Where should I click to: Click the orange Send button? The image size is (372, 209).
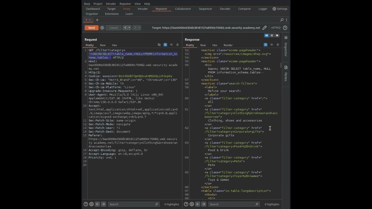click(92, 28)
